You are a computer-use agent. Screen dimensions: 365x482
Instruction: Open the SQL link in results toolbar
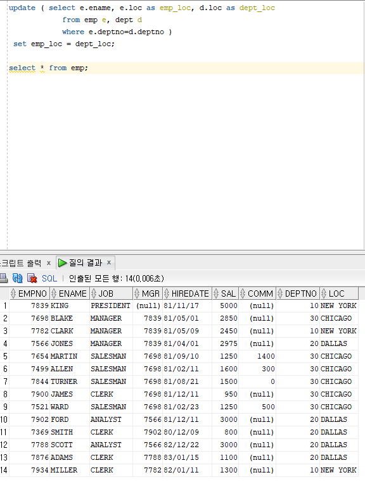click(x=49, y=278)
